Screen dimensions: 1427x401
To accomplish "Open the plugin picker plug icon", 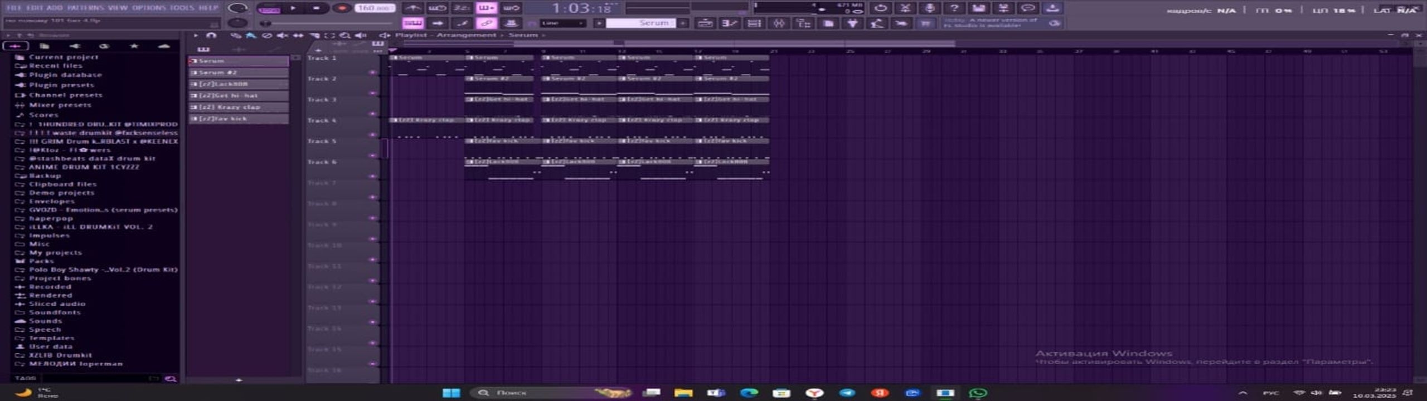I will pos(852,23).
